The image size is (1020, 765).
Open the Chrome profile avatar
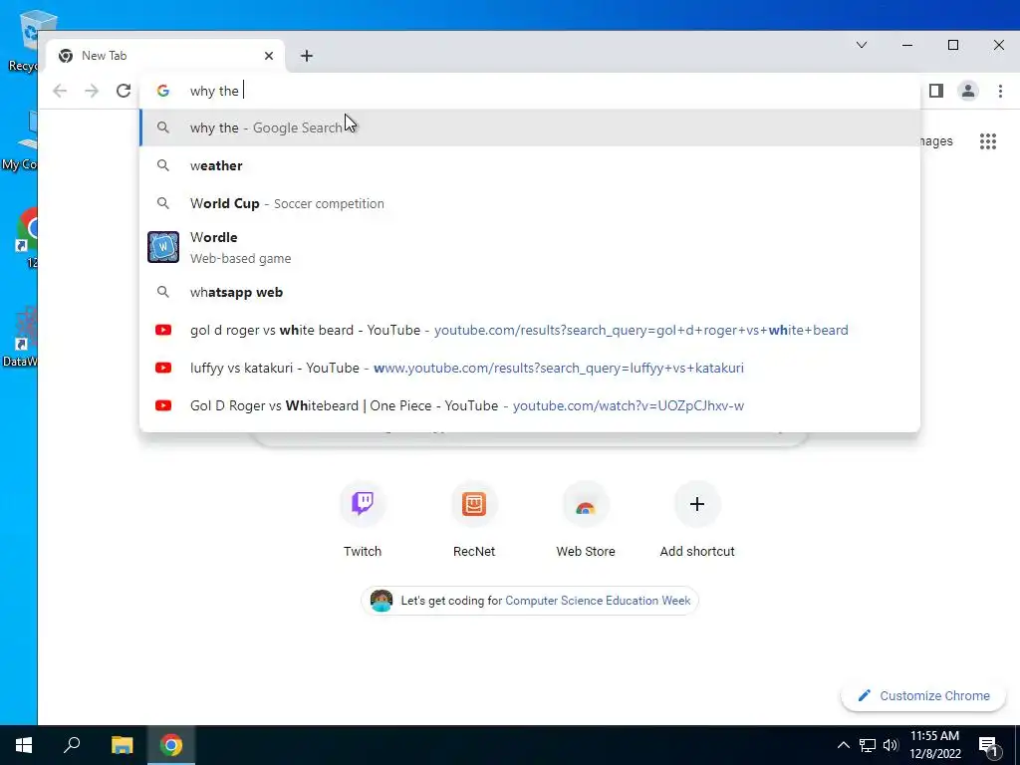click(968, 91)
